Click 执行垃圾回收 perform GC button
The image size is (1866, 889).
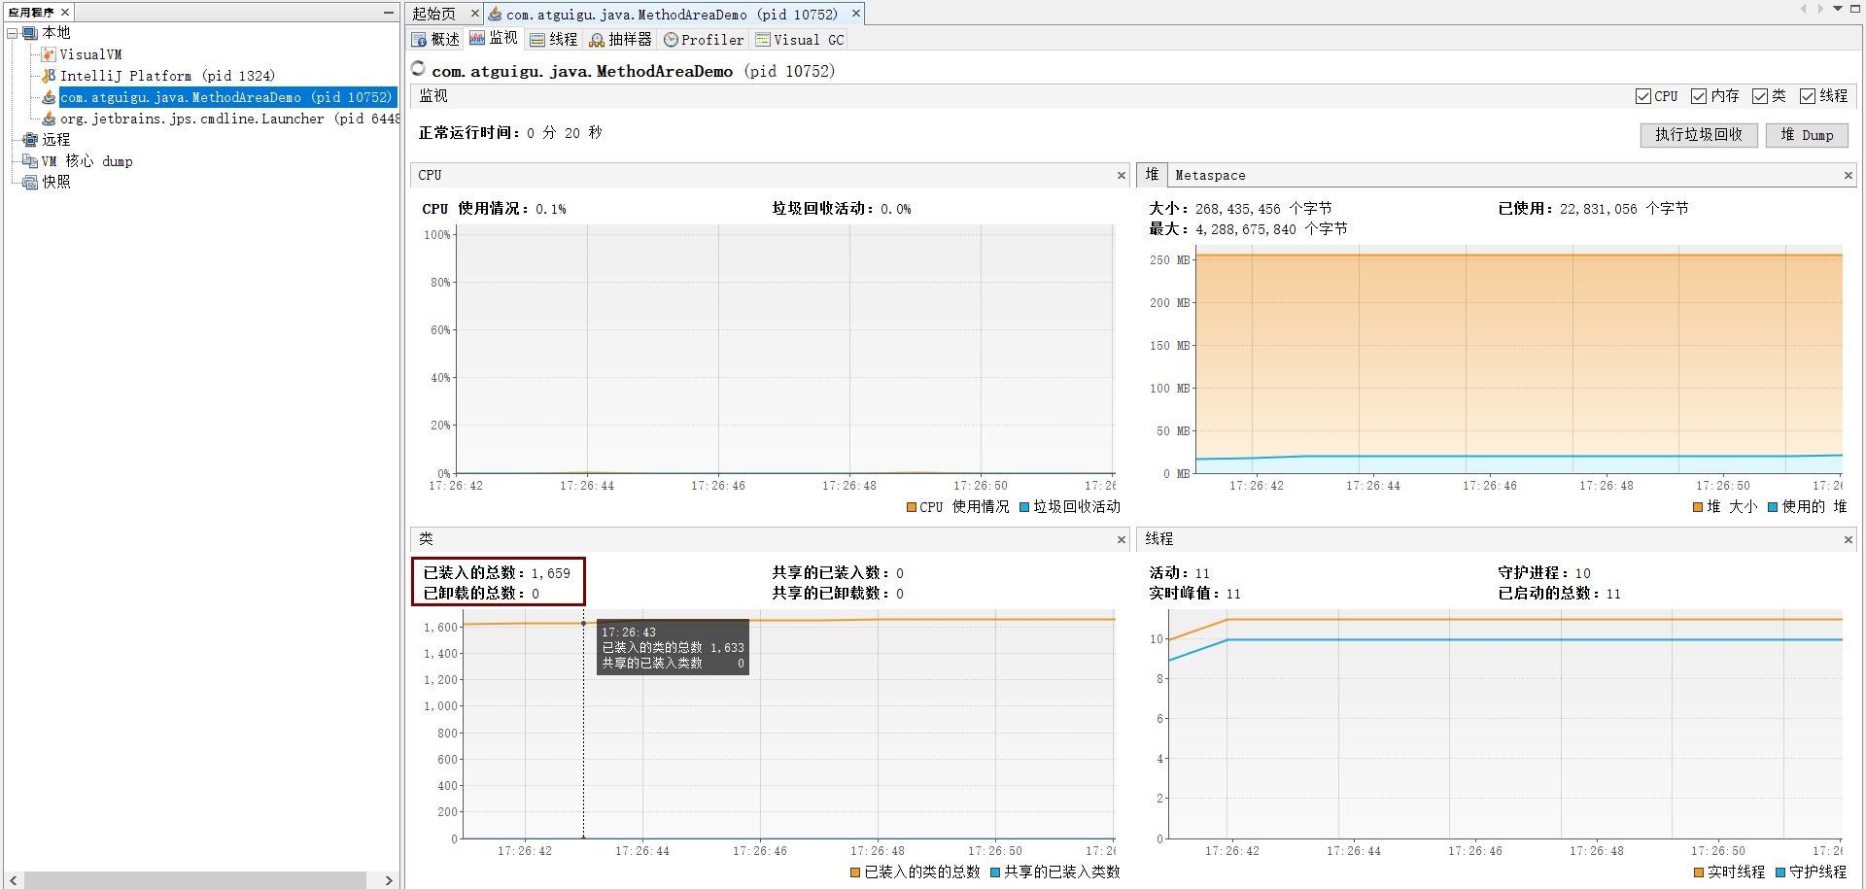(1699, 135)
